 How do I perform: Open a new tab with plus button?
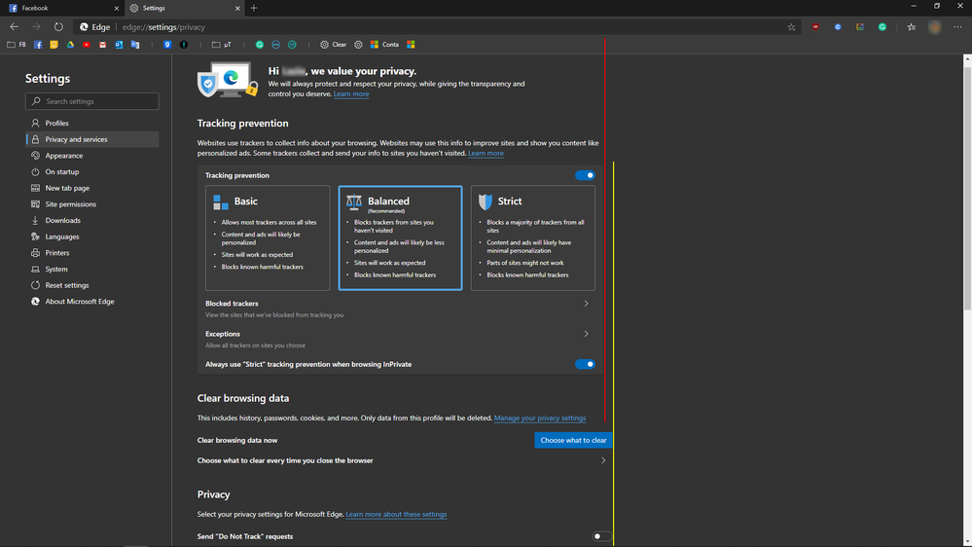click(254, 8)
